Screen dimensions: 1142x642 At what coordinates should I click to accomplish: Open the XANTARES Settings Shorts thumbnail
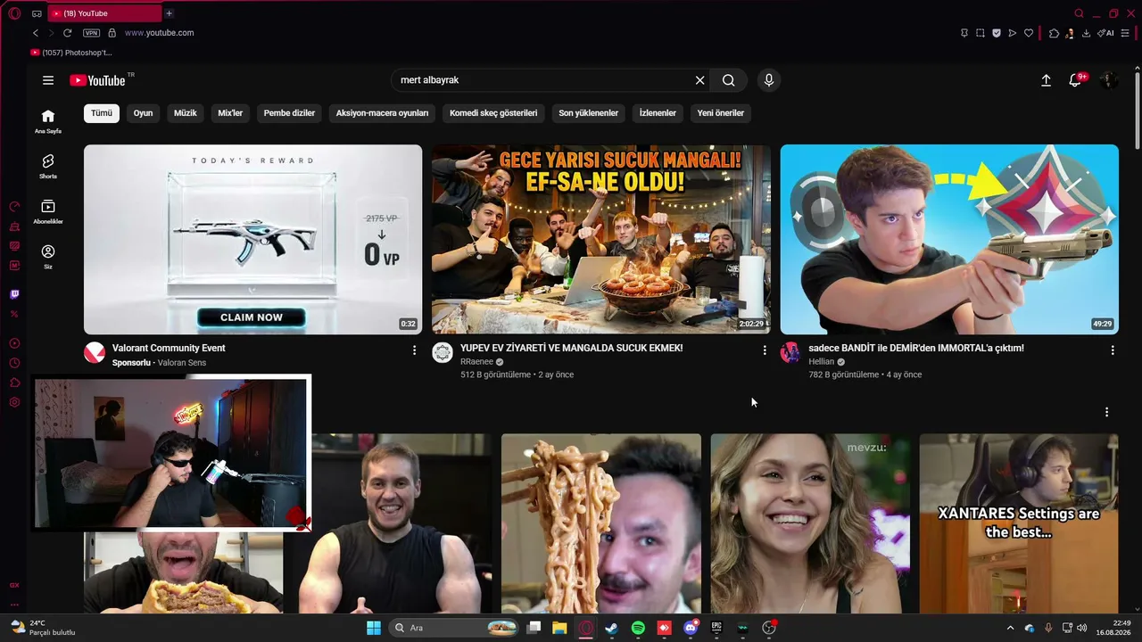tap(1019, 523)
